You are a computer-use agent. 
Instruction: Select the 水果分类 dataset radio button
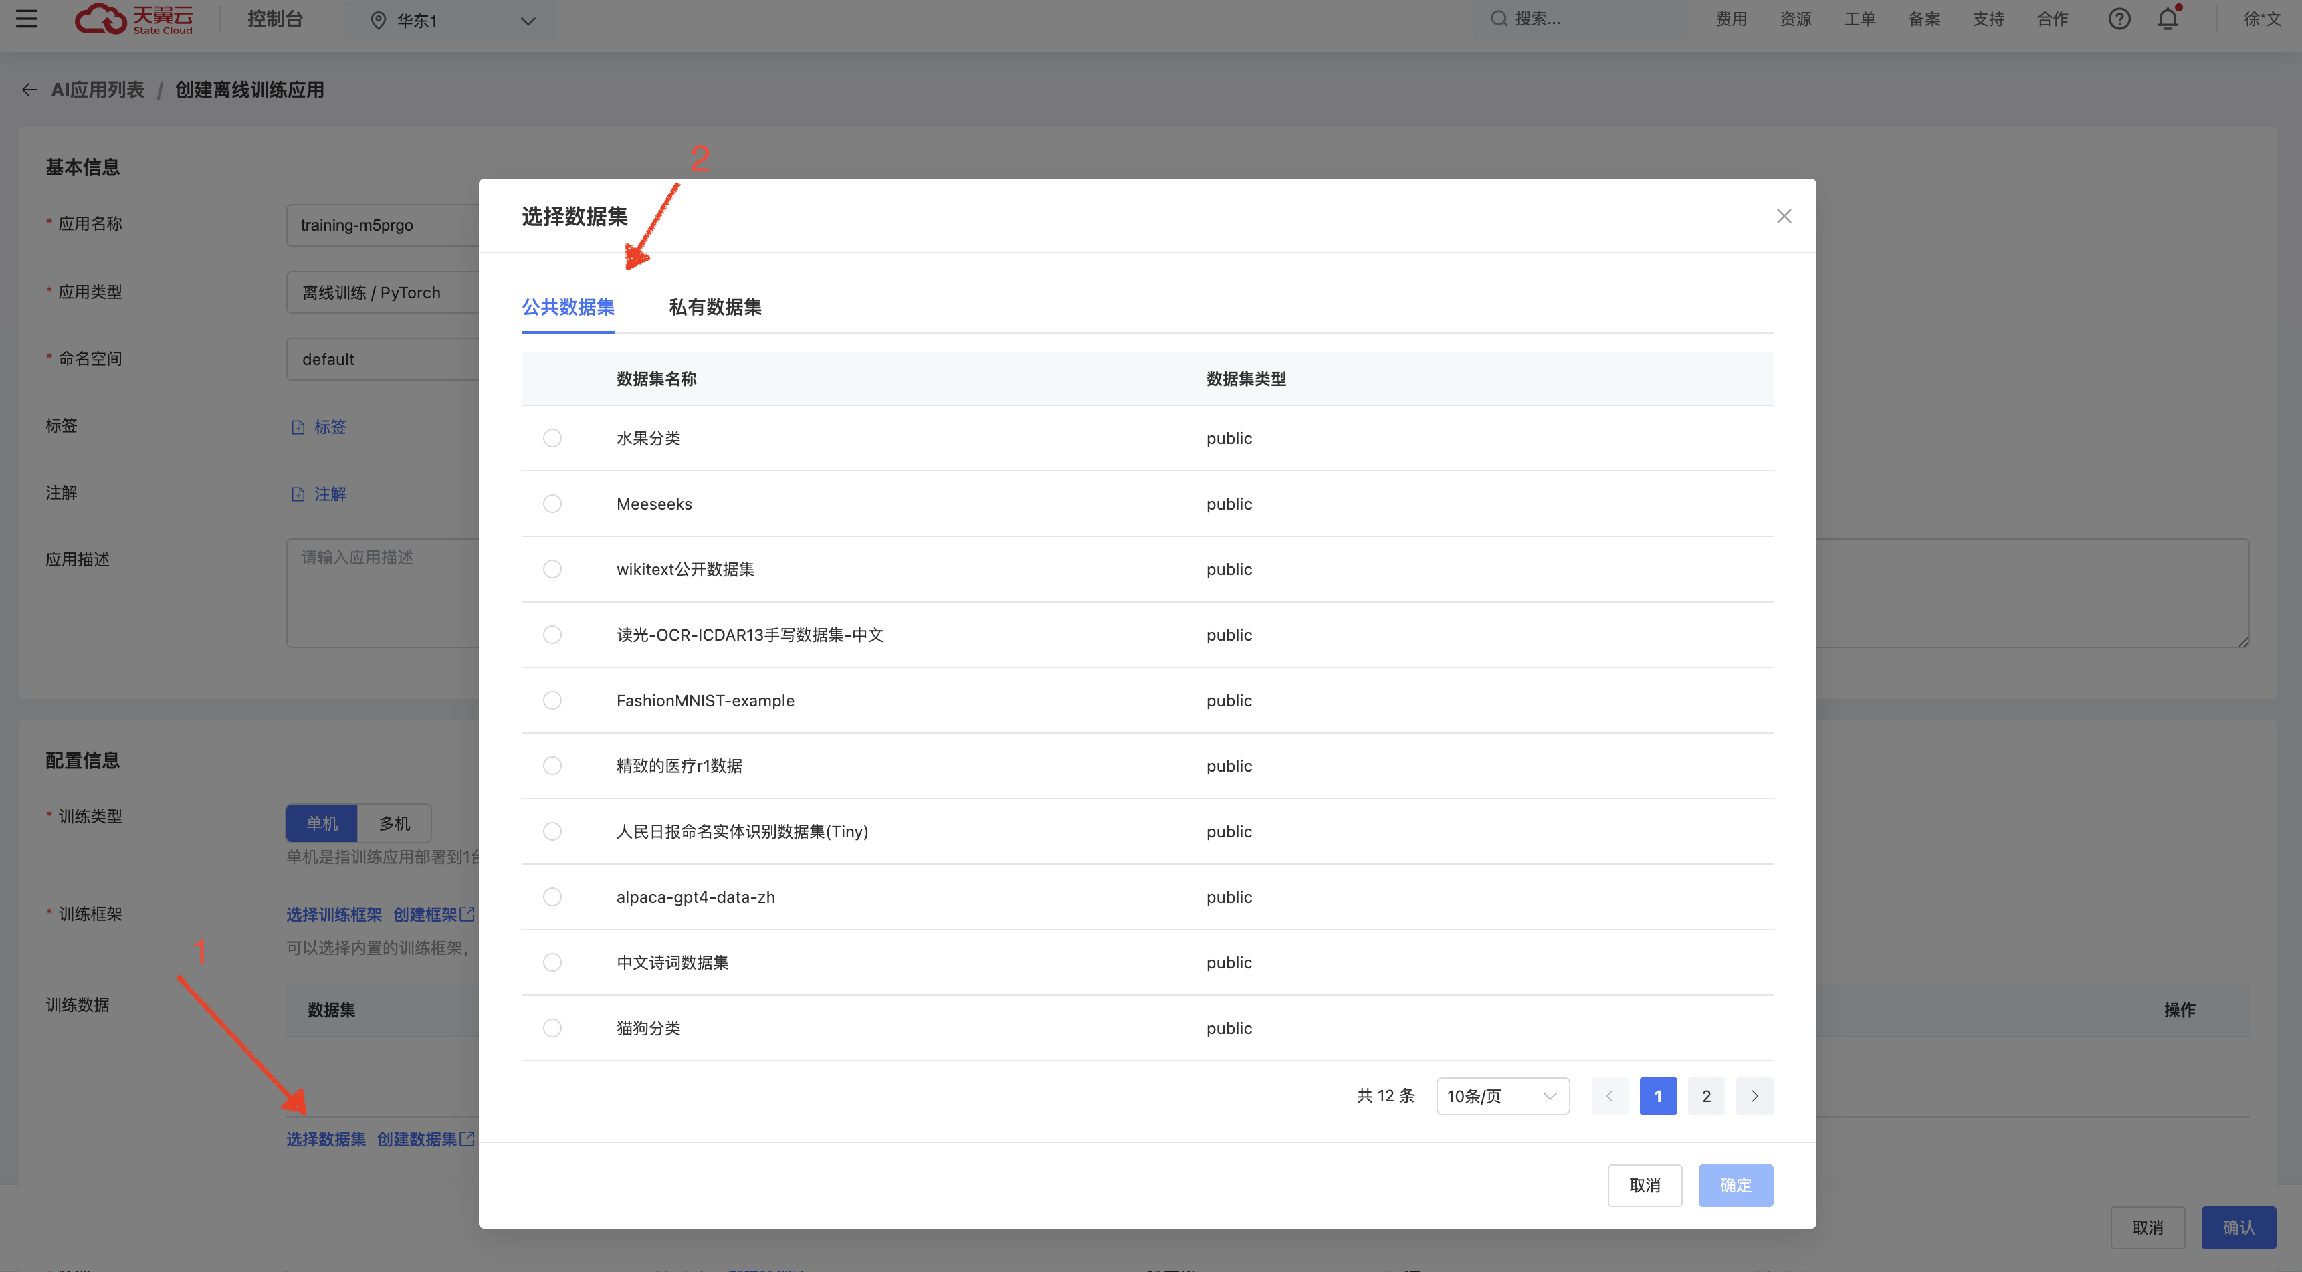(x=552, y=438)
